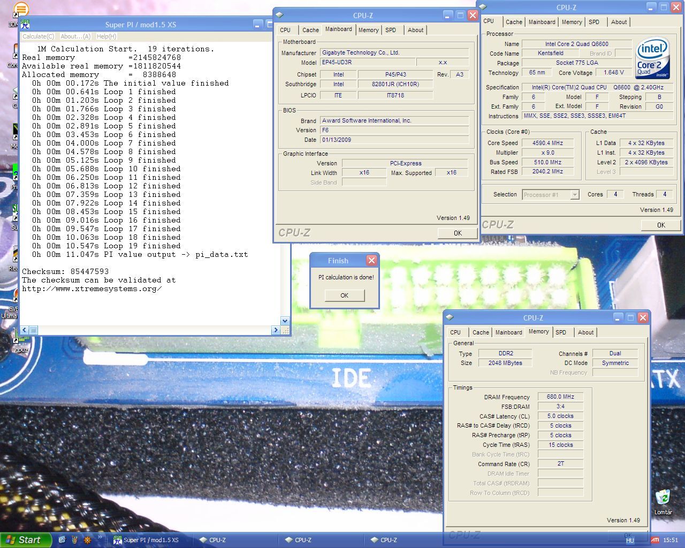Open Memory tab in processor CPU-Z window
The image size is (685, 548).
pos(572,22)
